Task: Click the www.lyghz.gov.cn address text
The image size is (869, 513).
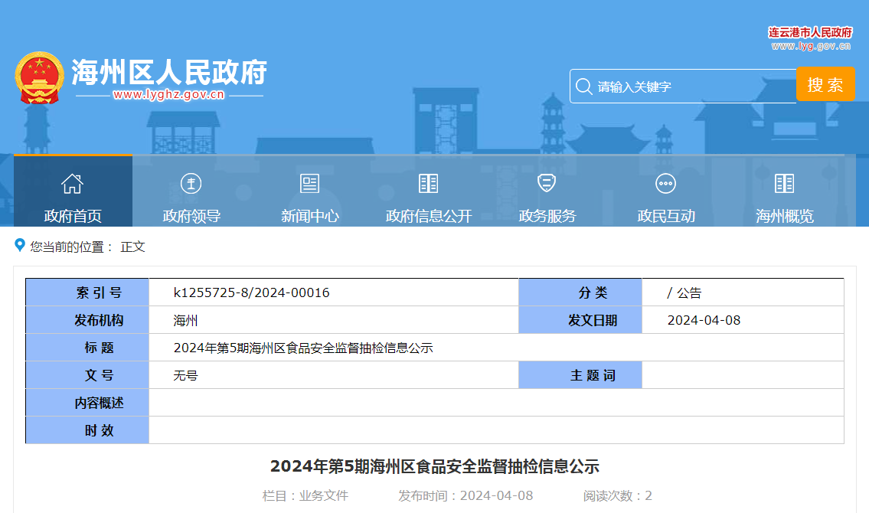Action: click(x=168, y=95)
